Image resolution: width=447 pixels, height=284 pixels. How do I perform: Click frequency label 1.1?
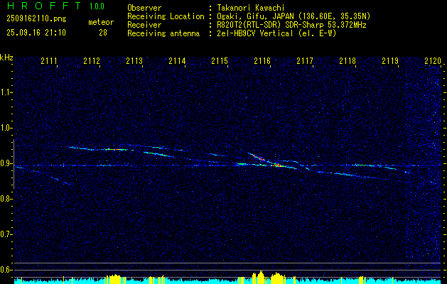tap(5, 92)
